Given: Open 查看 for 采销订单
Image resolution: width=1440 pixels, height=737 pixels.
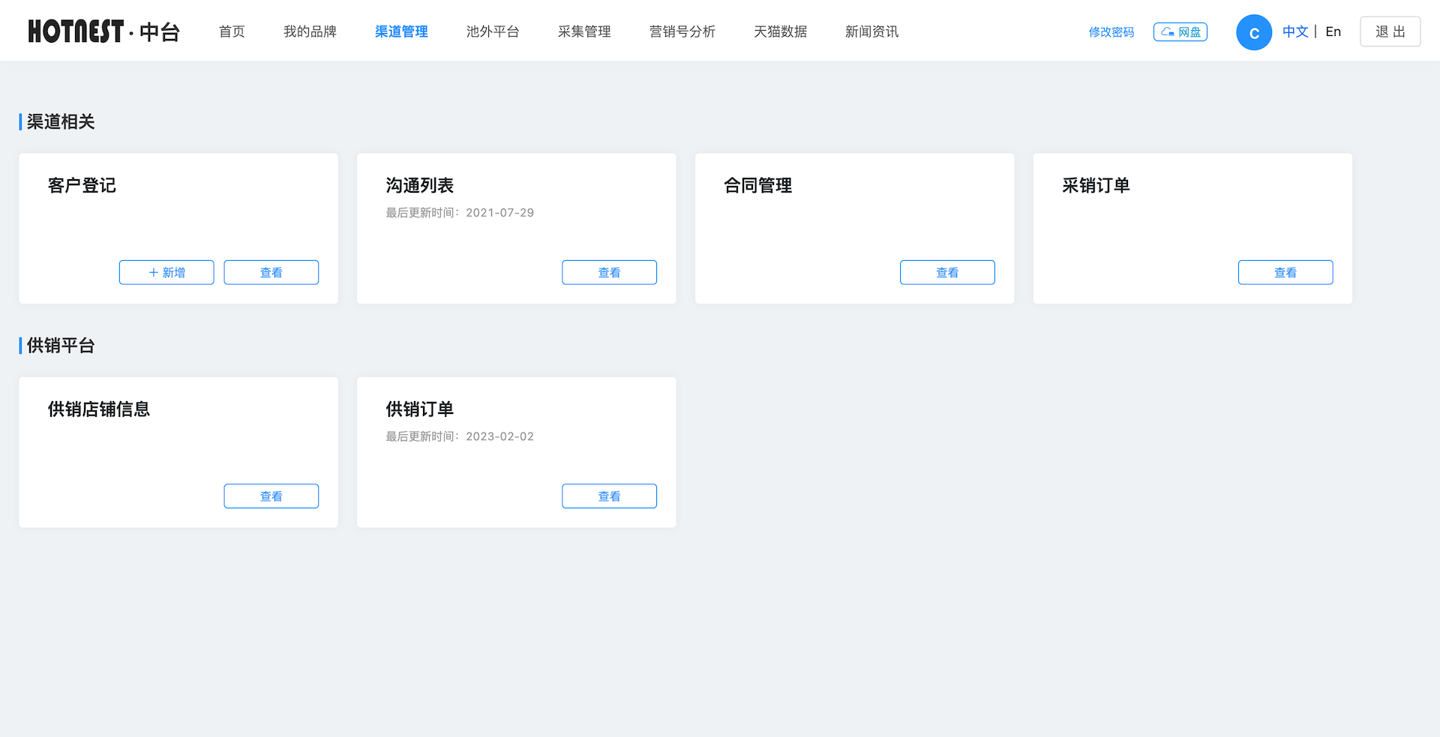Looking at the screenshot, I should click(1285, 272).
